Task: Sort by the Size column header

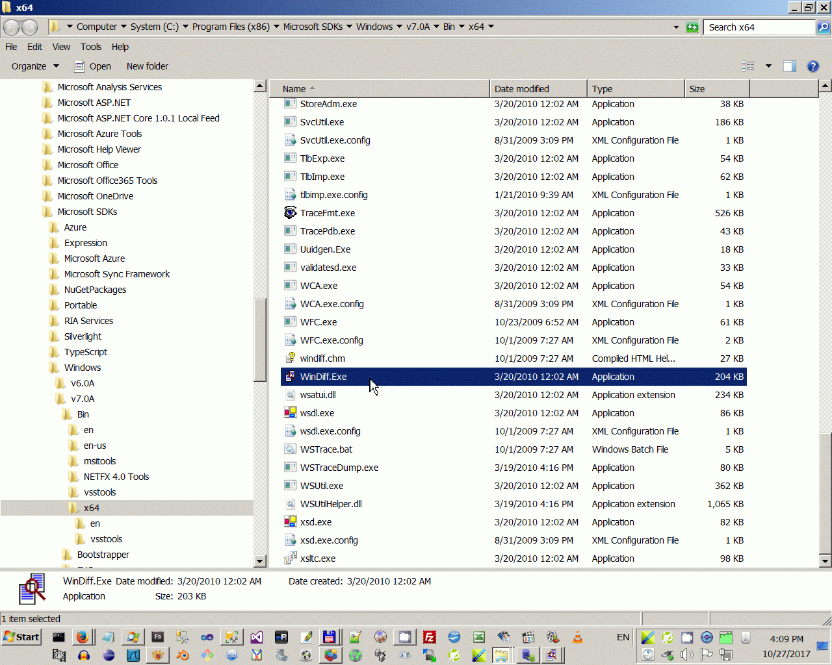Action: pyautogui.click(x=717, y=89)
